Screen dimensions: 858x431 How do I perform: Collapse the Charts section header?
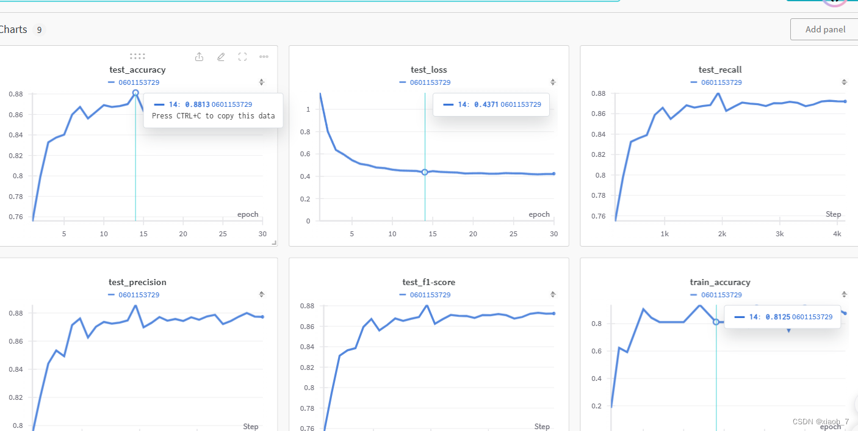pyautogui.click(x=13, y=29)
